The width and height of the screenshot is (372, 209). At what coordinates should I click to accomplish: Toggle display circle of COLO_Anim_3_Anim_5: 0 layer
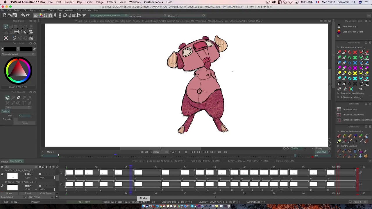click(40, 174)
